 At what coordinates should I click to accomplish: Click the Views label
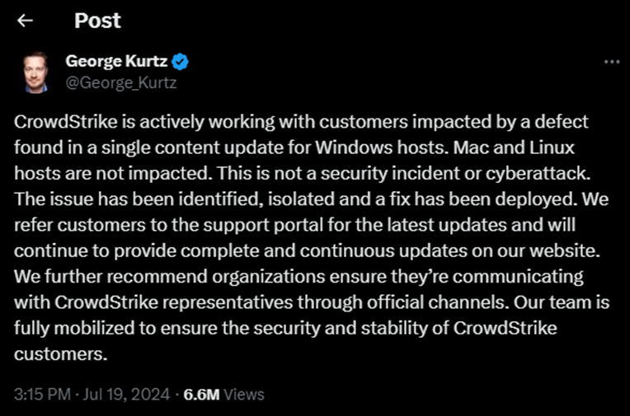tap(243, 395)
